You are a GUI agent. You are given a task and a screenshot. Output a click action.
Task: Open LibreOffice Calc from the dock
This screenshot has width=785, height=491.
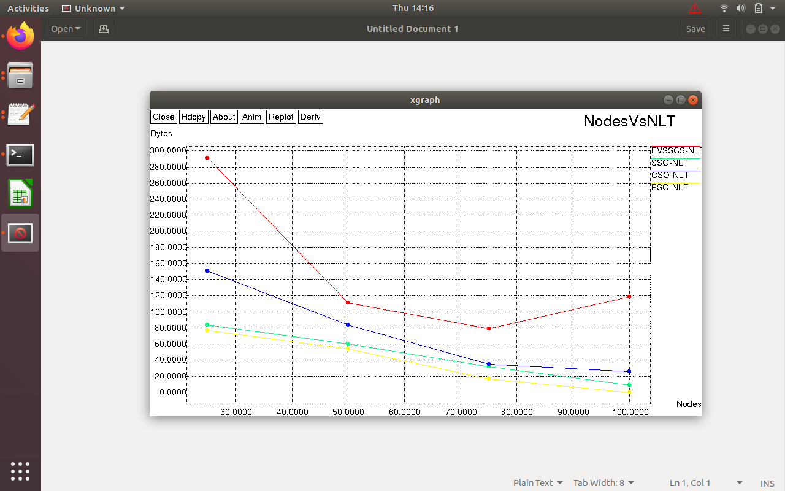[20, 194]
